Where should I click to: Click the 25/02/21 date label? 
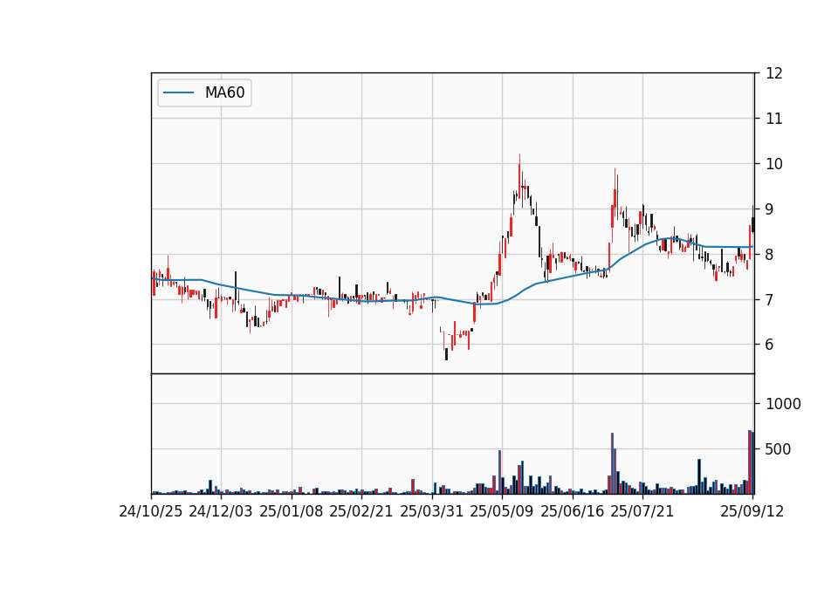point(361,511)
